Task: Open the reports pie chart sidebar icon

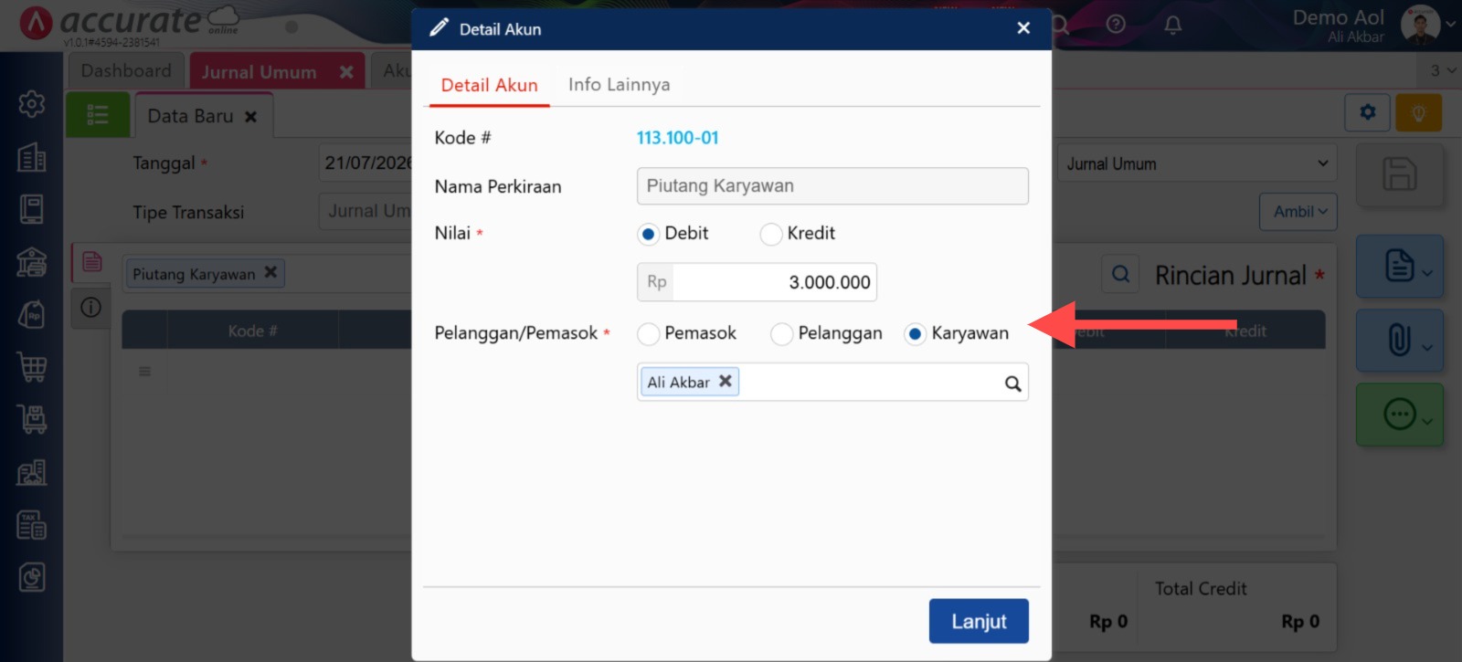Action: (32, 577)
